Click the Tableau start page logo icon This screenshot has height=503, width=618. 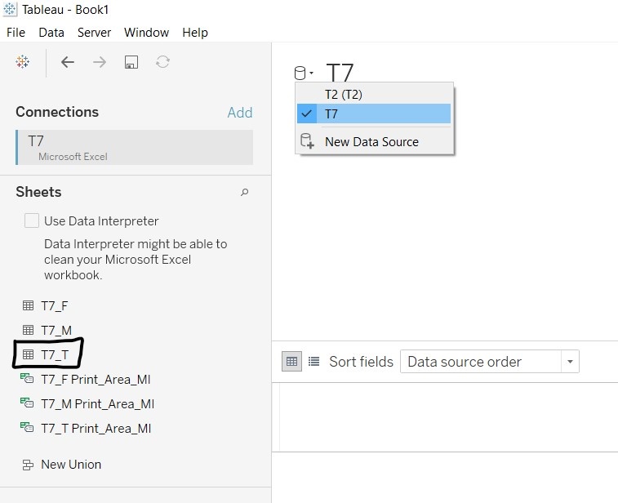pos(23,62)
